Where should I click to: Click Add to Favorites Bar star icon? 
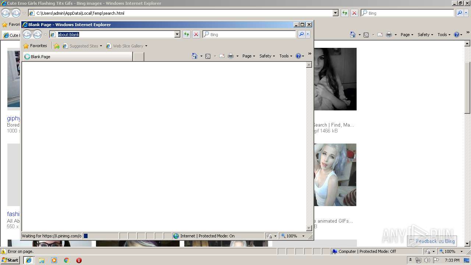pos(57,46)
